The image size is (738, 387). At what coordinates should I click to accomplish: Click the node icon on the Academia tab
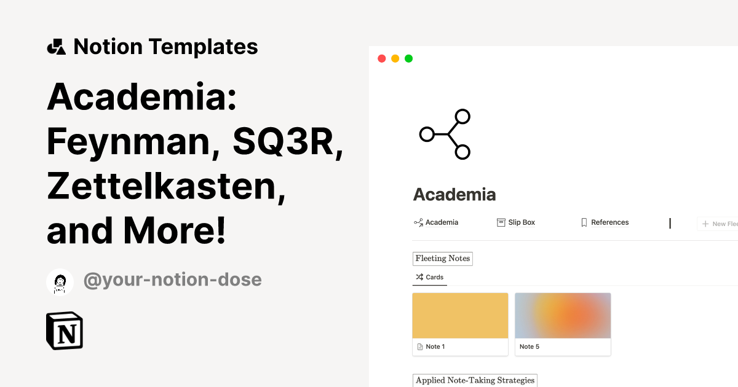[418, 222]
